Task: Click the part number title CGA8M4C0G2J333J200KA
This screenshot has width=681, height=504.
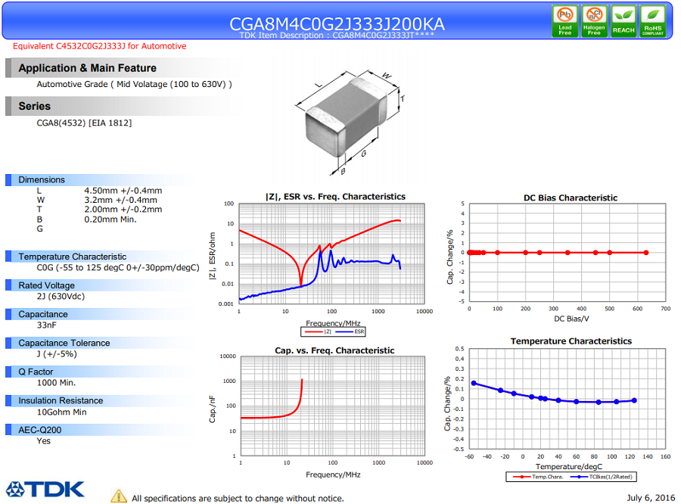Action: (x=337, y=23)
